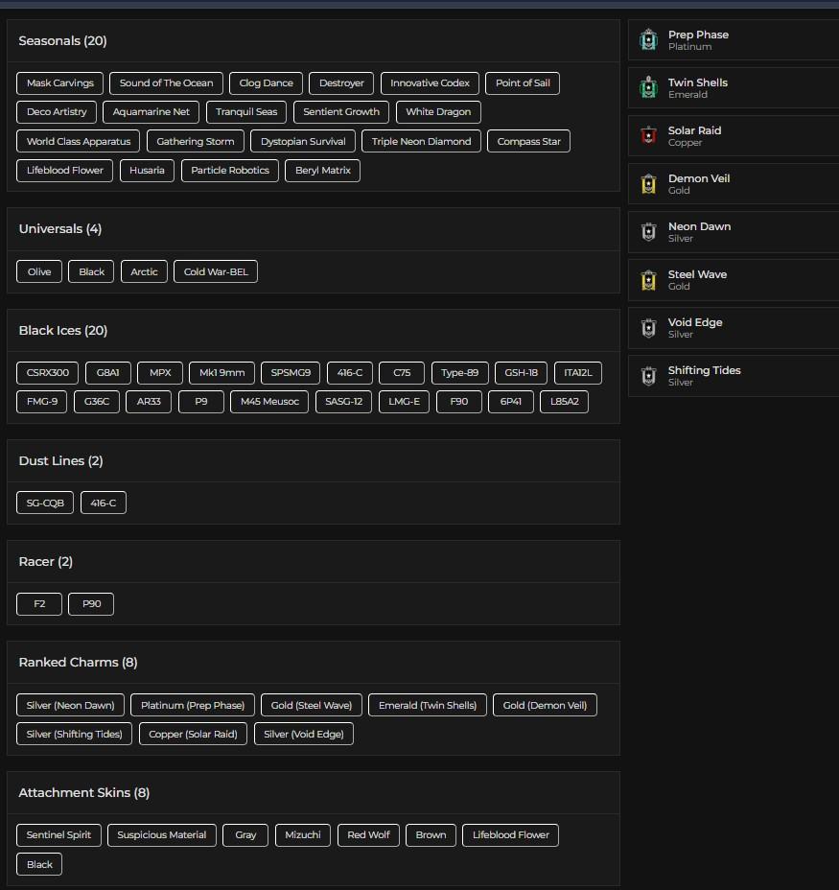Click the Red Wolf attachment skin
Screen dimensions: 839x890
368,835
